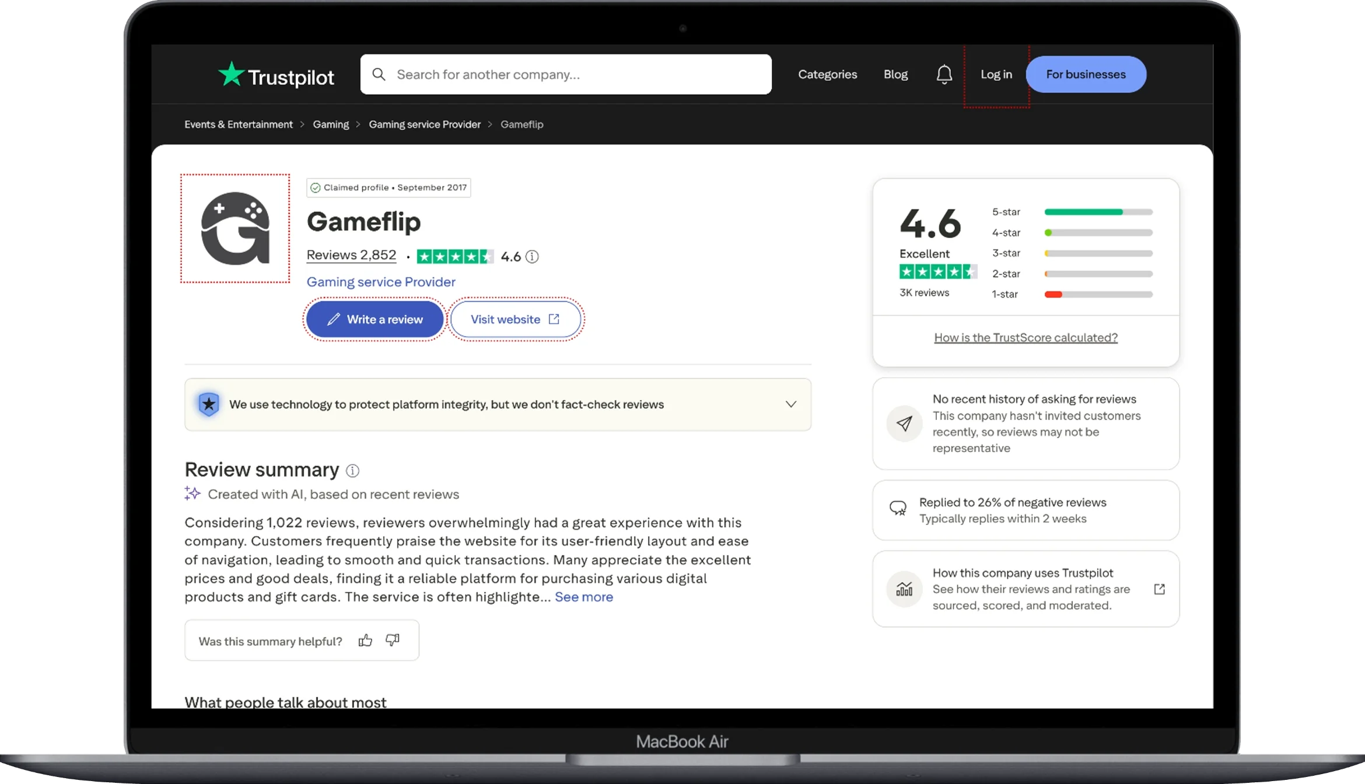Filter reviews by 2-star bar
This screenshot has width=1365, height=784.
pyautogui.click(x=1072, y=274)
